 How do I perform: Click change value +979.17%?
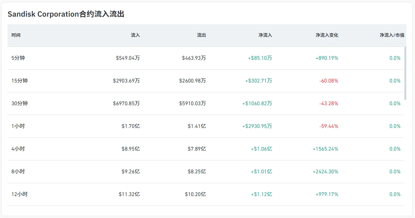(x=327, y=195)
